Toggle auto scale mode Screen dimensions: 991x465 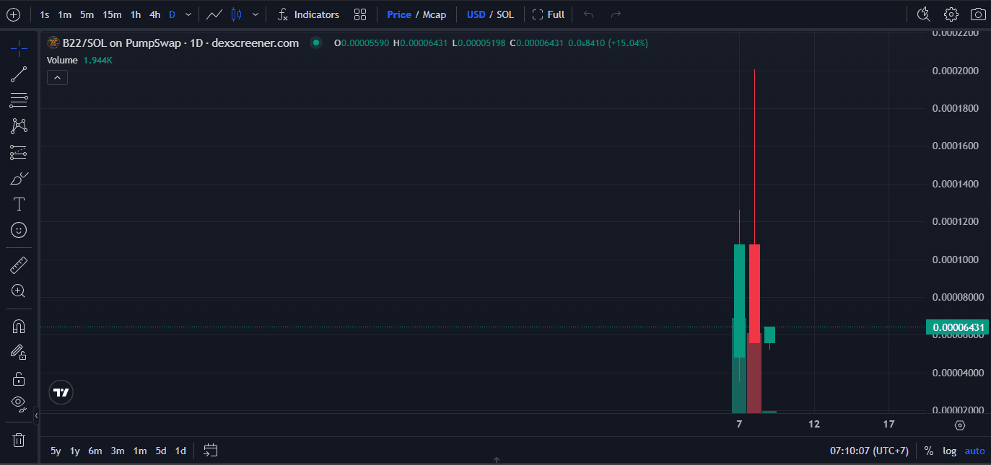974,451
